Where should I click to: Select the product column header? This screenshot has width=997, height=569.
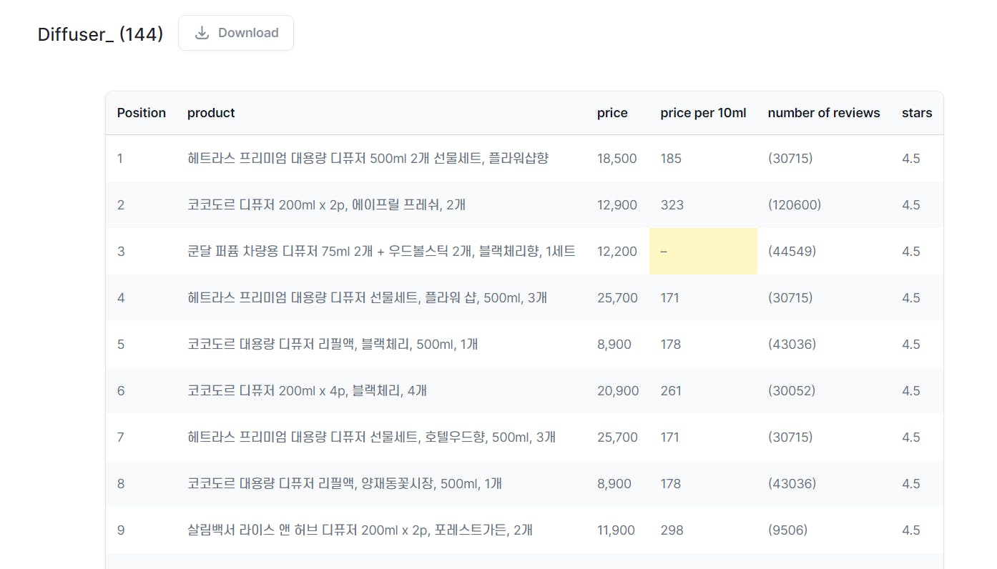211,113
